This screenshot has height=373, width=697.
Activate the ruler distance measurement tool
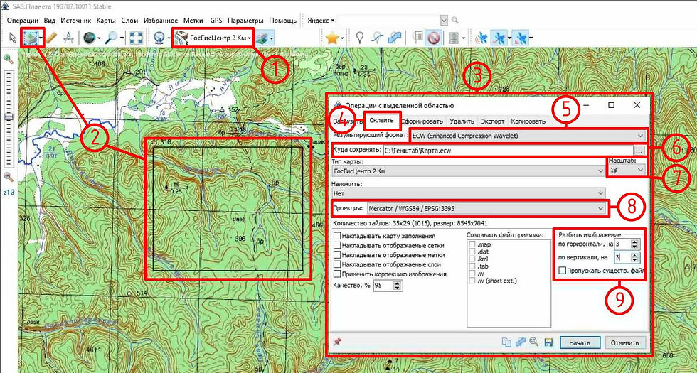(x=52, y=38)
